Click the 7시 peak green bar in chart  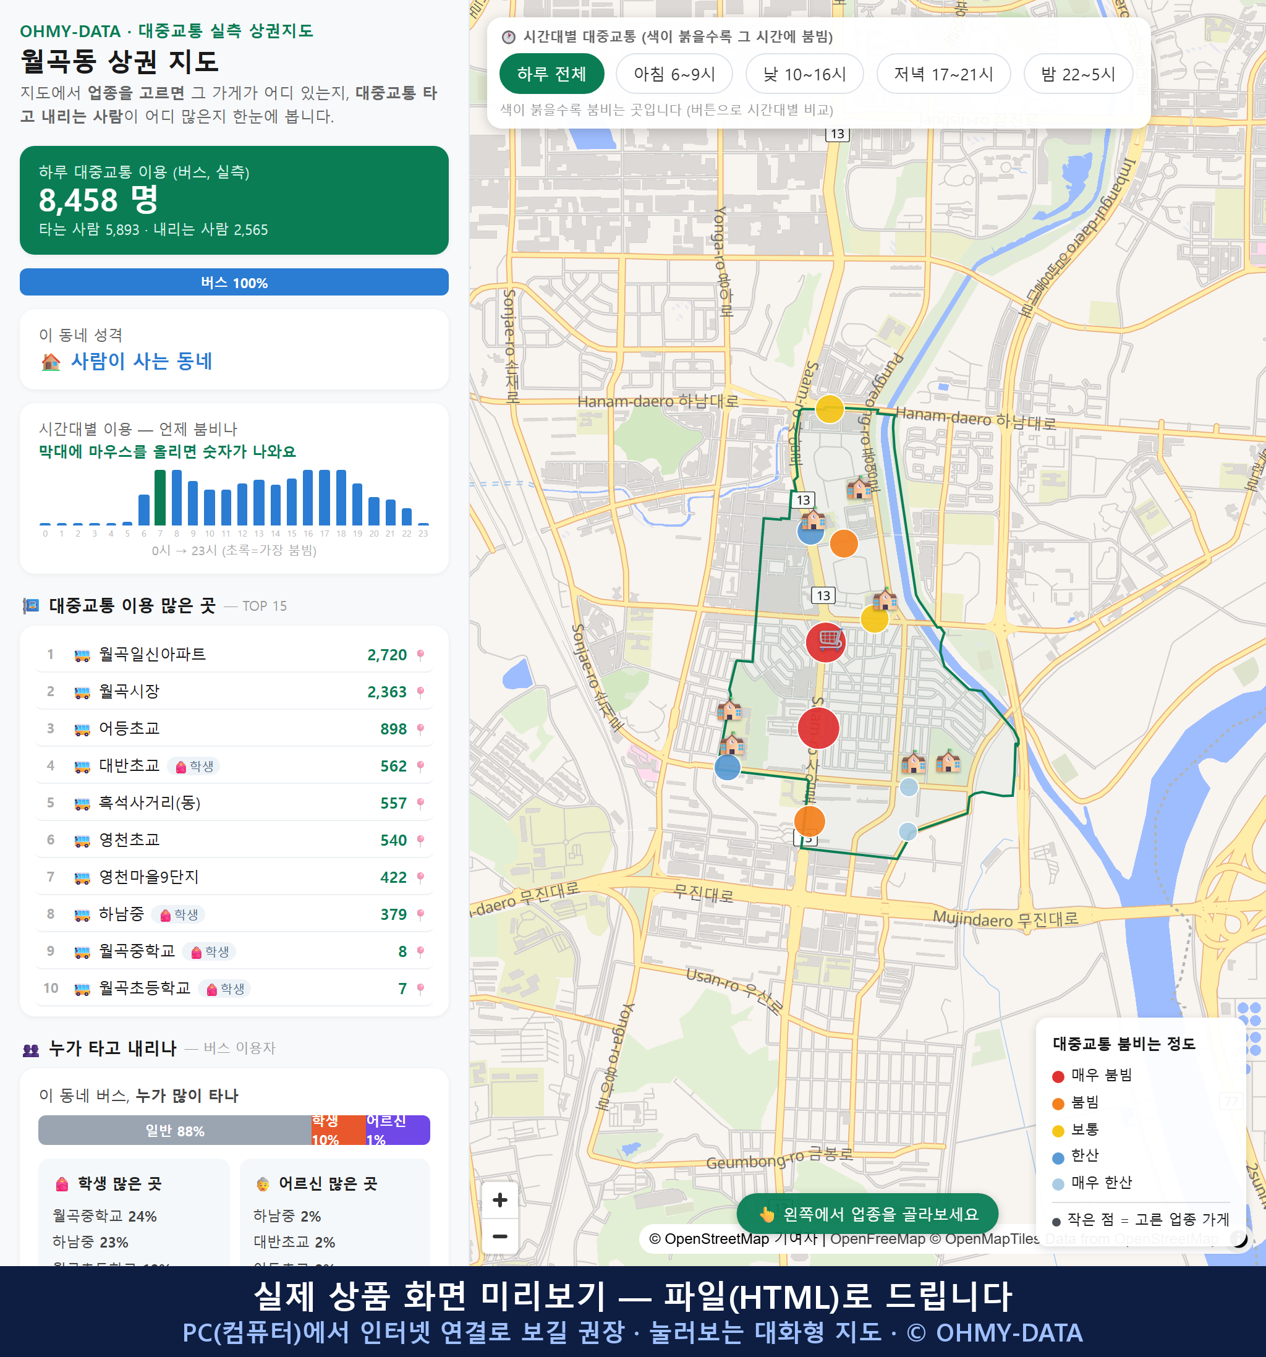click(x=159, y=497)
